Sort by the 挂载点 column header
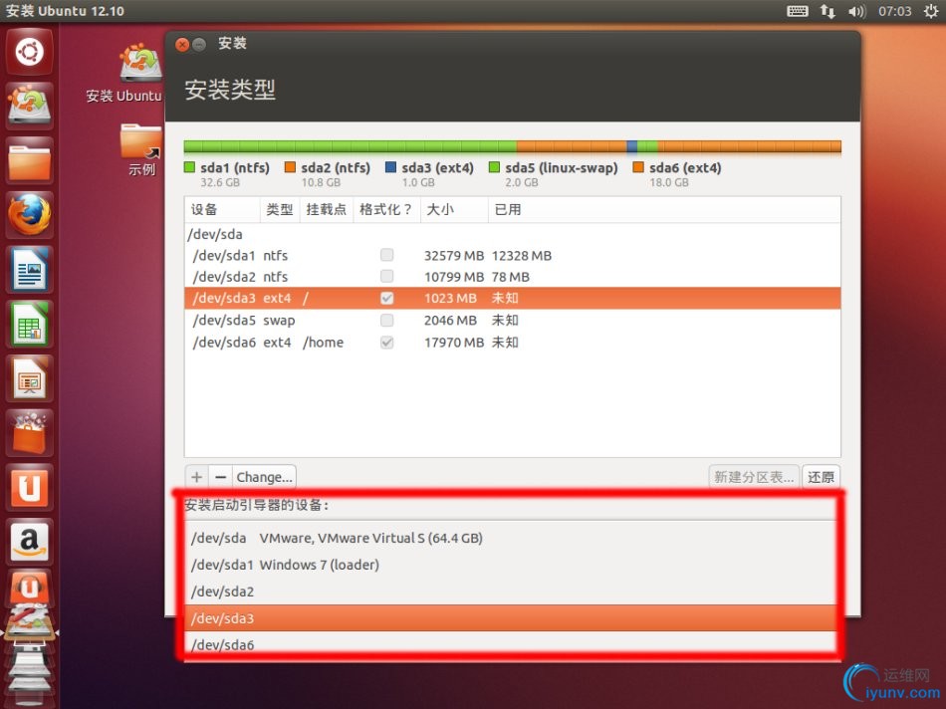The image size is (946, 709). click(327, 209)
